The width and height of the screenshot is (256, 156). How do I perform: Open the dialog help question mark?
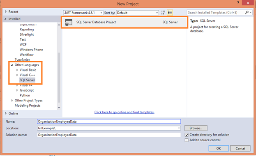238,3
